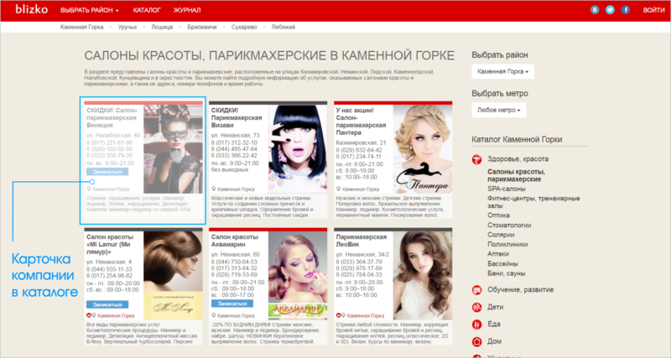The width and height of the screenshot is (671, 358).
Task: Click the Здоровье, красота category icon
Action: (477, 158)
